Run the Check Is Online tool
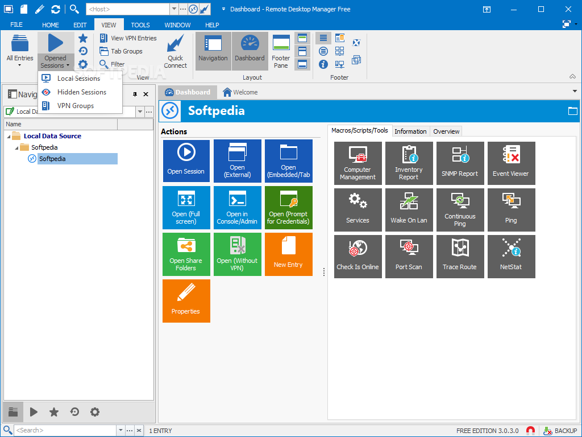Screen dimensions: 582x437 tap(358, 257)
